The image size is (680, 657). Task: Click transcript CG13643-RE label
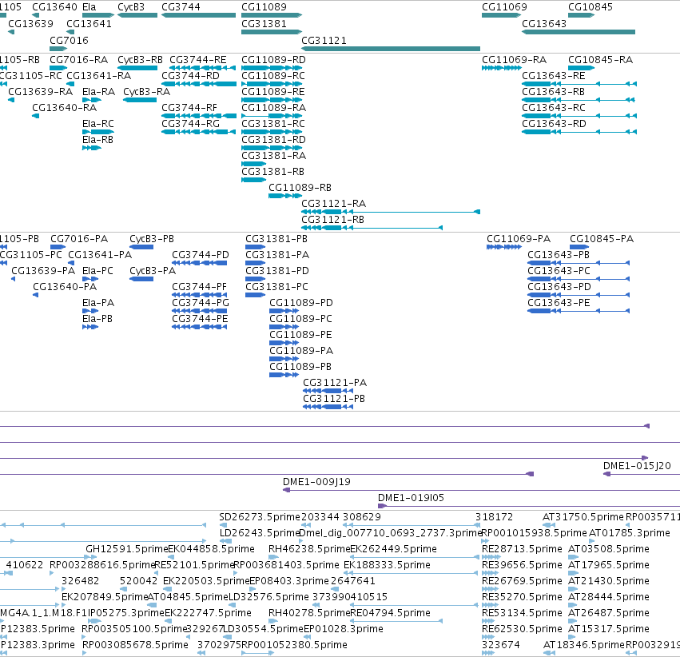(x=554, y=75)
